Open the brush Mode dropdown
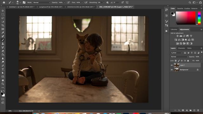Image resolution: width=203 pixels, height=114 pixels. [42, 3]
